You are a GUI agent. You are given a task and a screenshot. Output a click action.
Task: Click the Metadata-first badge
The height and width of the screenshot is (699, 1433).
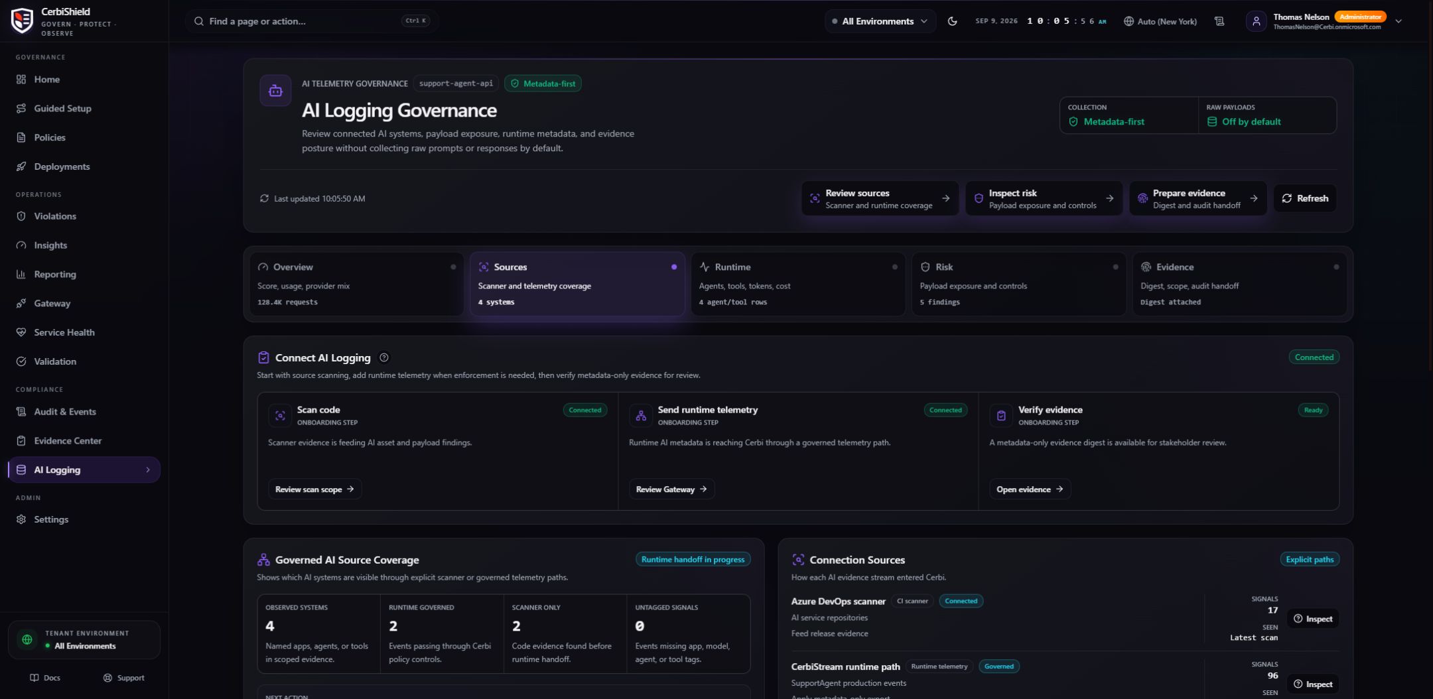click(x=543, y=84)
